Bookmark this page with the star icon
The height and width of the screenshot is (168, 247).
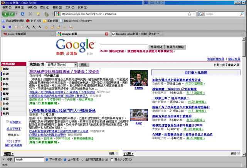tap(190, 14)
